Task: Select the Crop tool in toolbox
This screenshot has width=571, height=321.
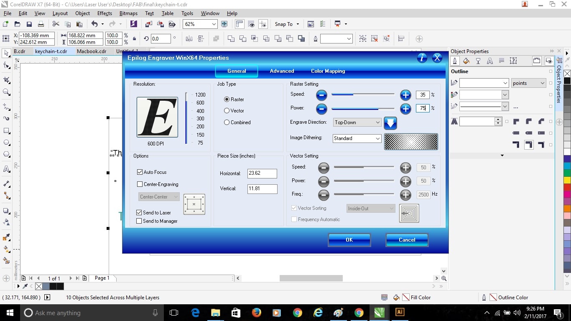Action: click(6, 80)
